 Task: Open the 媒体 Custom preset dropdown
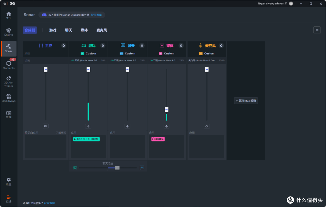[x=167, y=53]
